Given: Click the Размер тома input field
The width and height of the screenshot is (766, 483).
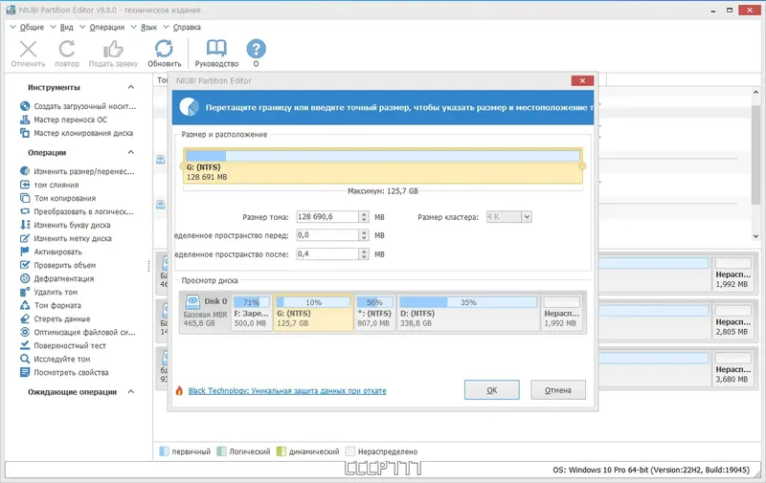Looking at the screenshot, I should coord(327,216).
